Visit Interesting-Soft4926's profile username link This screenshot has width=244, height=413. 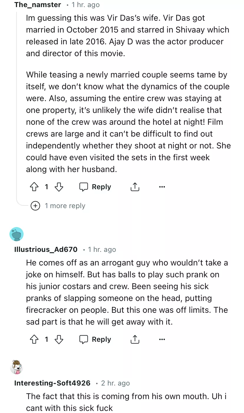pyautogui.click(x=52, y=383)
